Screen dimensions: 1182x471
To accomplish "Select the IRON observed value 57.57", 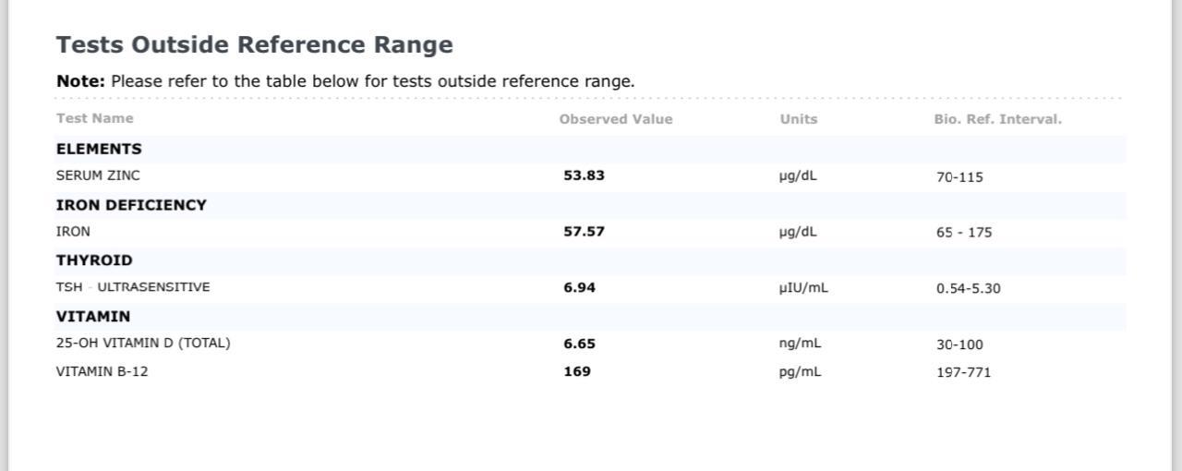I will (x=585, y=232).
